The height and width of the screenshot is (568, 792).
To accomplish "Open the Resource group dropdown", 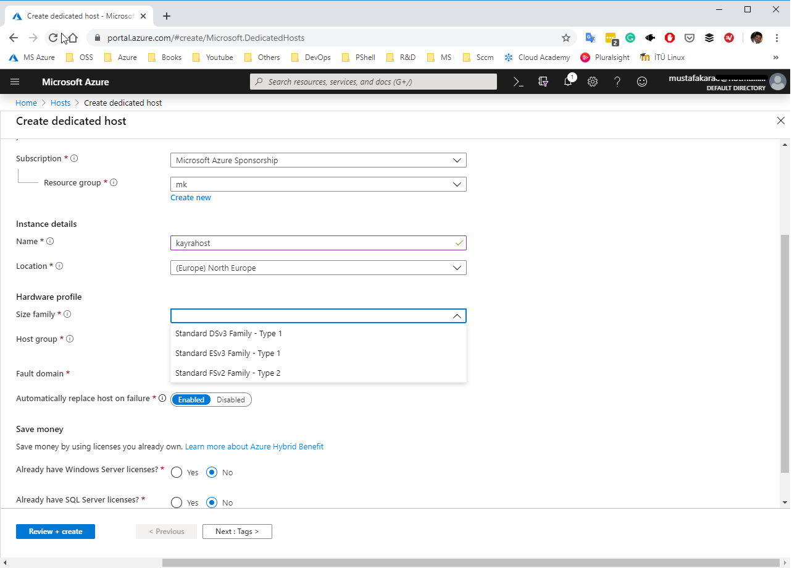I will (318, 184).
